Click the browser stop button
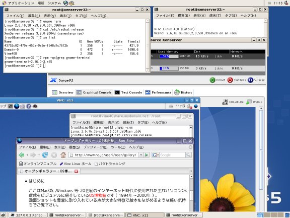 click(x=54, y=155)
